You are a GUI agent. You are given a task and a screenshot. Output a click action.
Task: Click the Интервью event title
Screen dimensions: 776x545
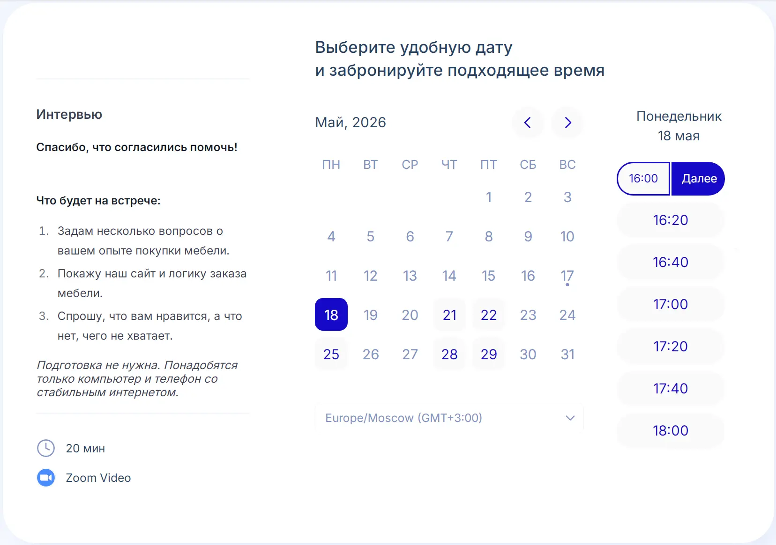point(69,115)
